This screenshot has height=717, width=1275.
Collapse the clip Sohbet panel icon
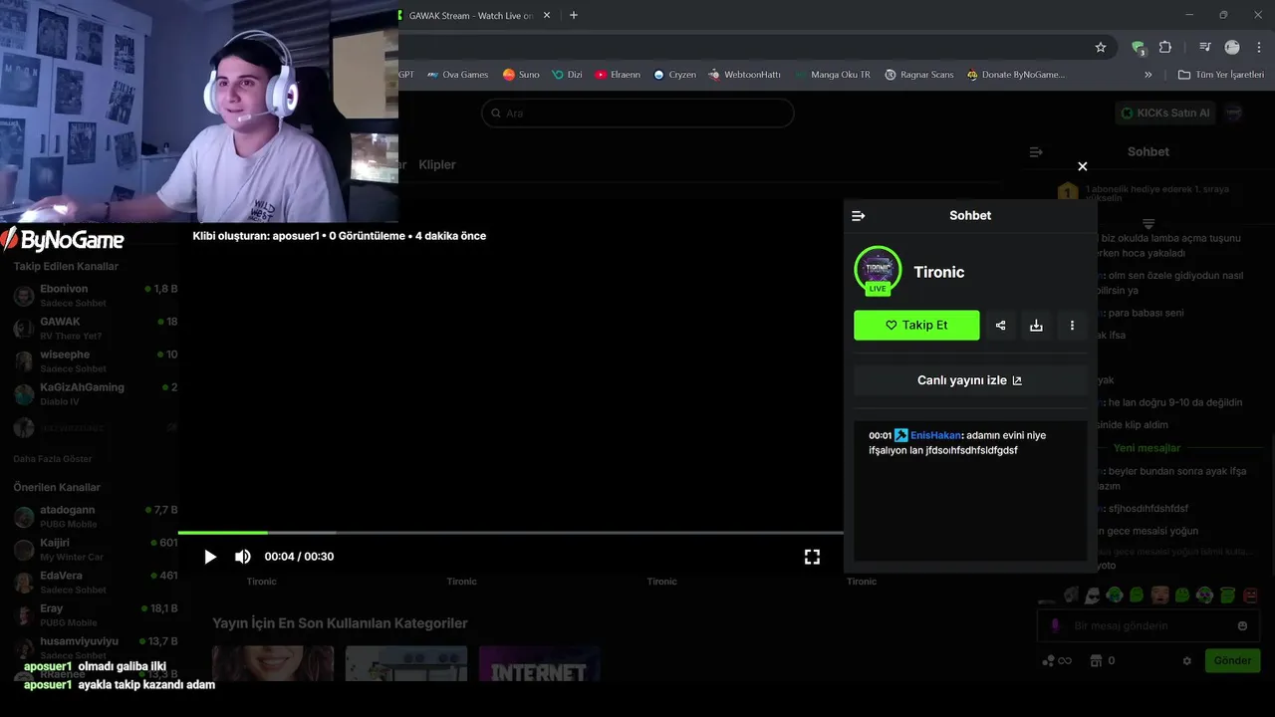point(859,215)
